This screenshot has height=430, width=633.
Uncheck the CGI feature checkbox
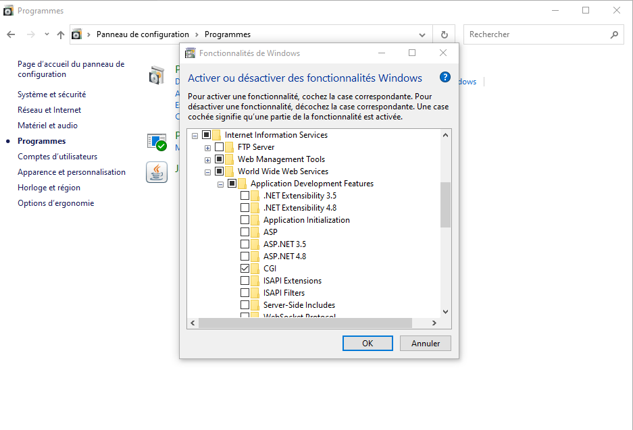pyautogui.click(x=245, y=269)
